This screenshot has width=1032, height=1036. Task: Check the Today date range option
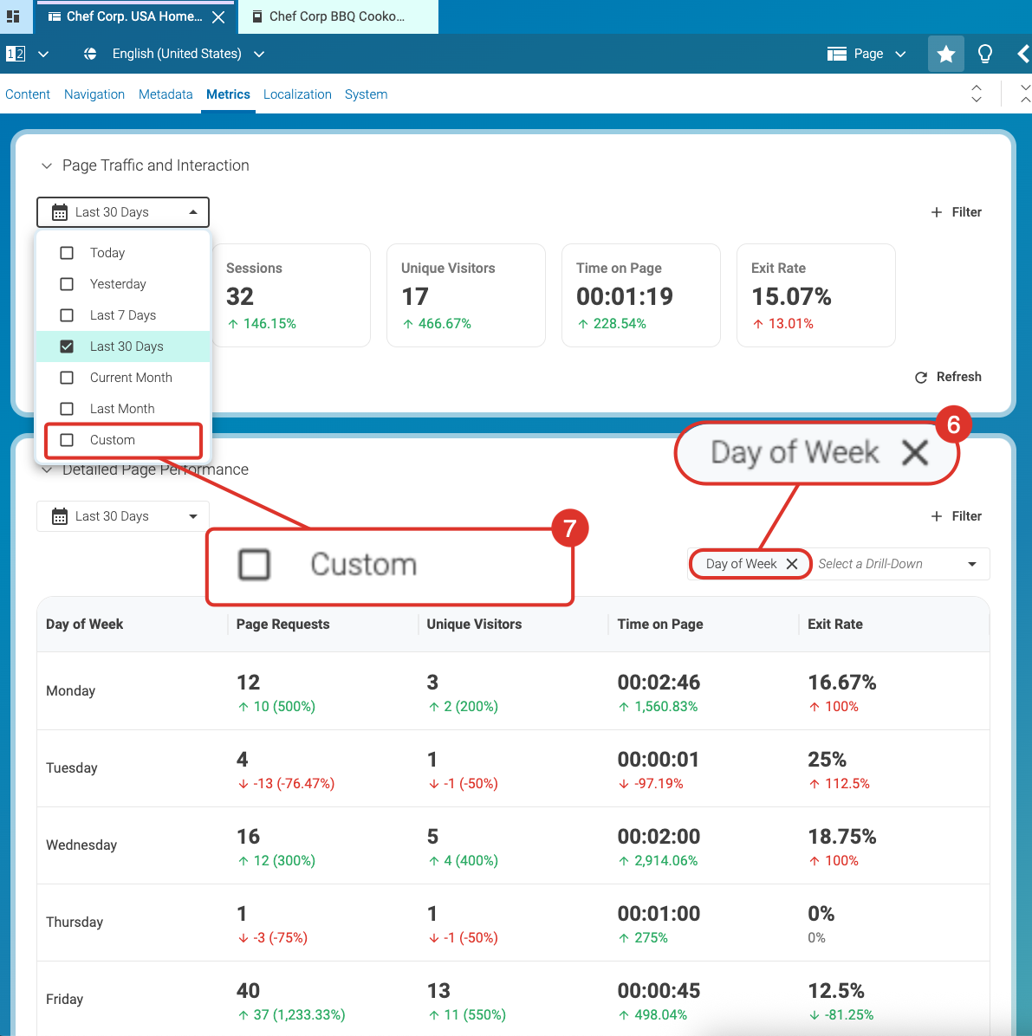(67, 253)
